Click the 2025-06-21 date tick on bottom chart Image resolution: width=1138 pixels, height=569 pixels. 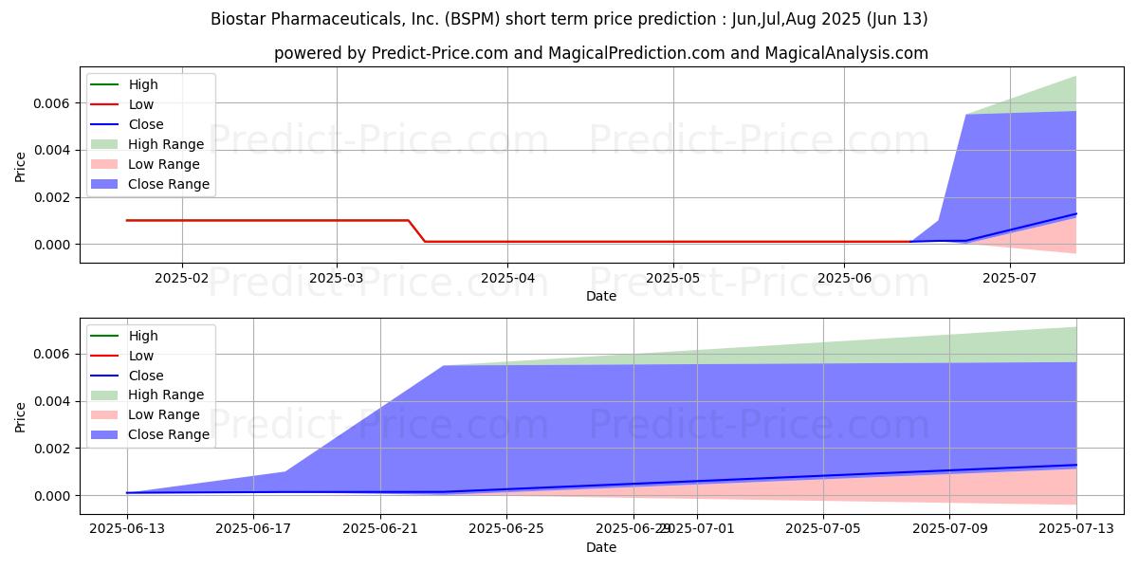coord(380,530)
